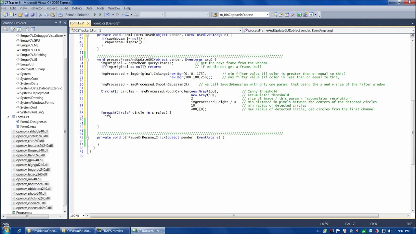
Task: Open the 100 % zoom dropdown
Action: [x=84, y=215]
